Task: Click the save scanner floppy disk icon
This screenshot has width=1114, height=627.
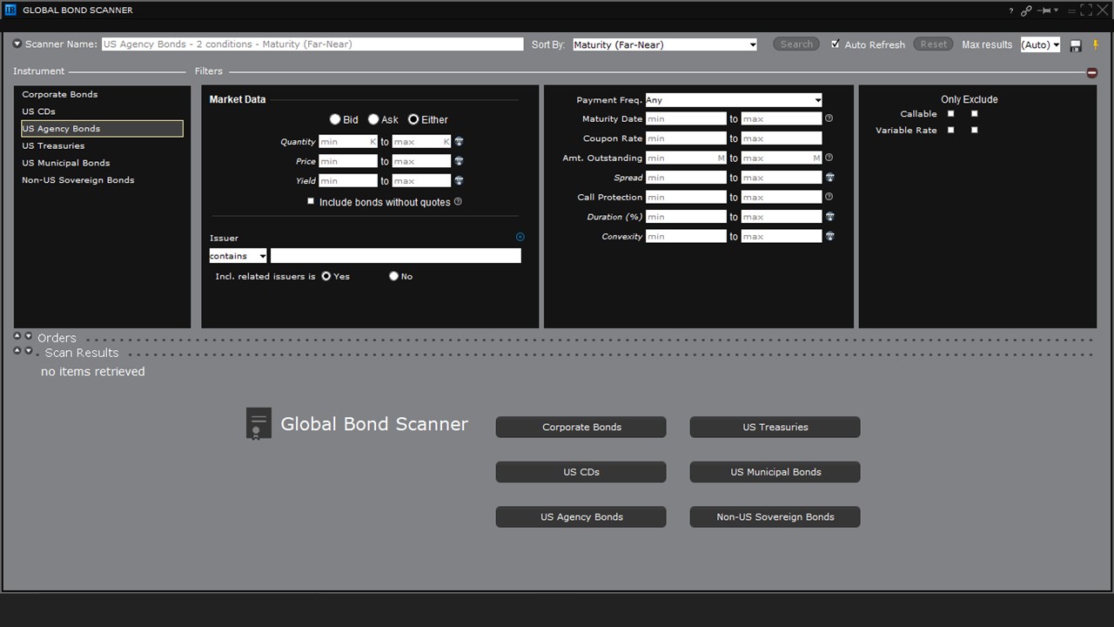Action: click(x=1076, y=45)
